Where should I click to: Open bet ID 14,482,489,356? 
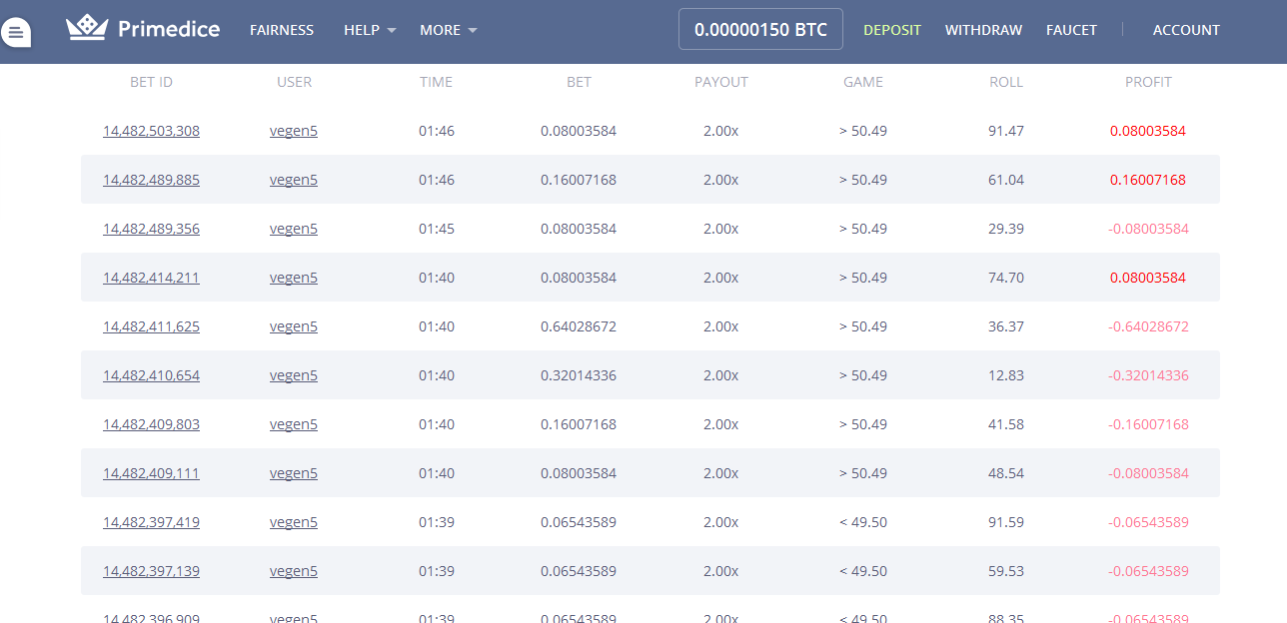pyautogui.click(x=151, y=229)
